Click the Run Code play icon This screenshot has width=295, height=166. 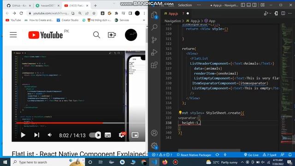pyautogui.click(x=266, y=13)
